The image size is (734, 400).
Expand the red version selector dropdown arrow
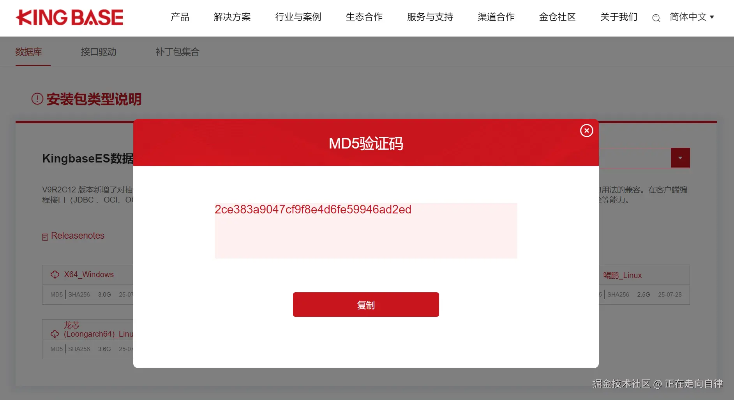(x=680, y=158)
